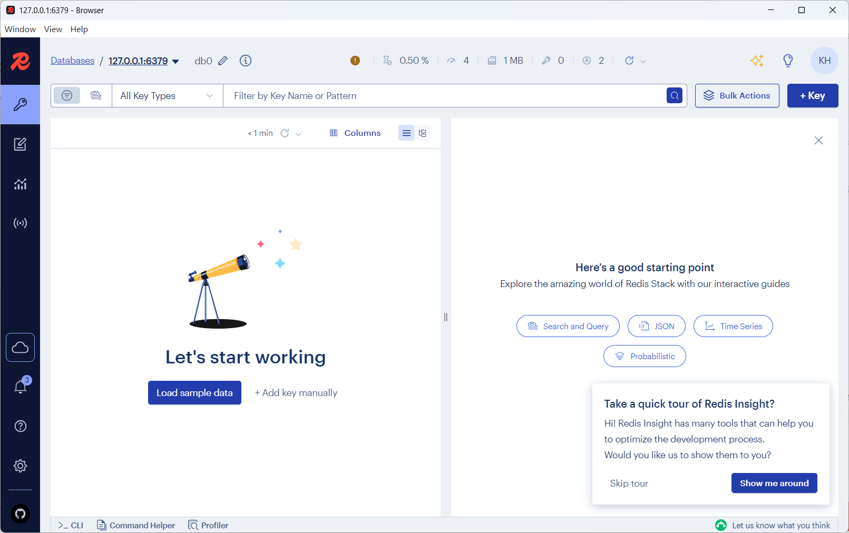Image resolution: width=849 pixels, height=533 pixels.
Task: Open the Redis Cloud icon in sidebar
Action: 20,348
